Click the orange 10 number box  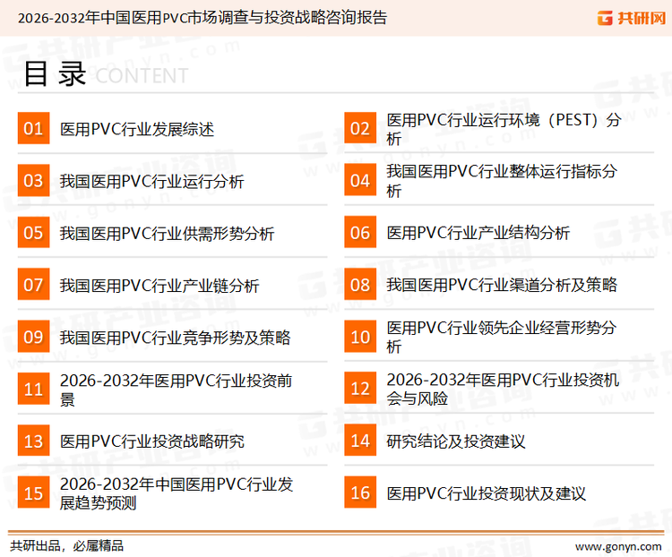tap(360, 337)
